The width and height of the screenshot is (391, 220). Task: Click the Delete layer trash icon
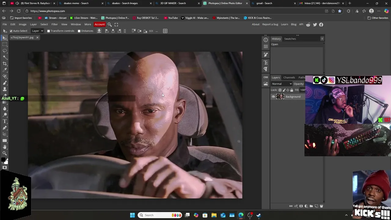[321, 206]
